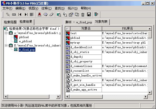This screenshot has width=156, height=109.
Task: Select w_pbfind in the results tree
Action: coord(25,41)
